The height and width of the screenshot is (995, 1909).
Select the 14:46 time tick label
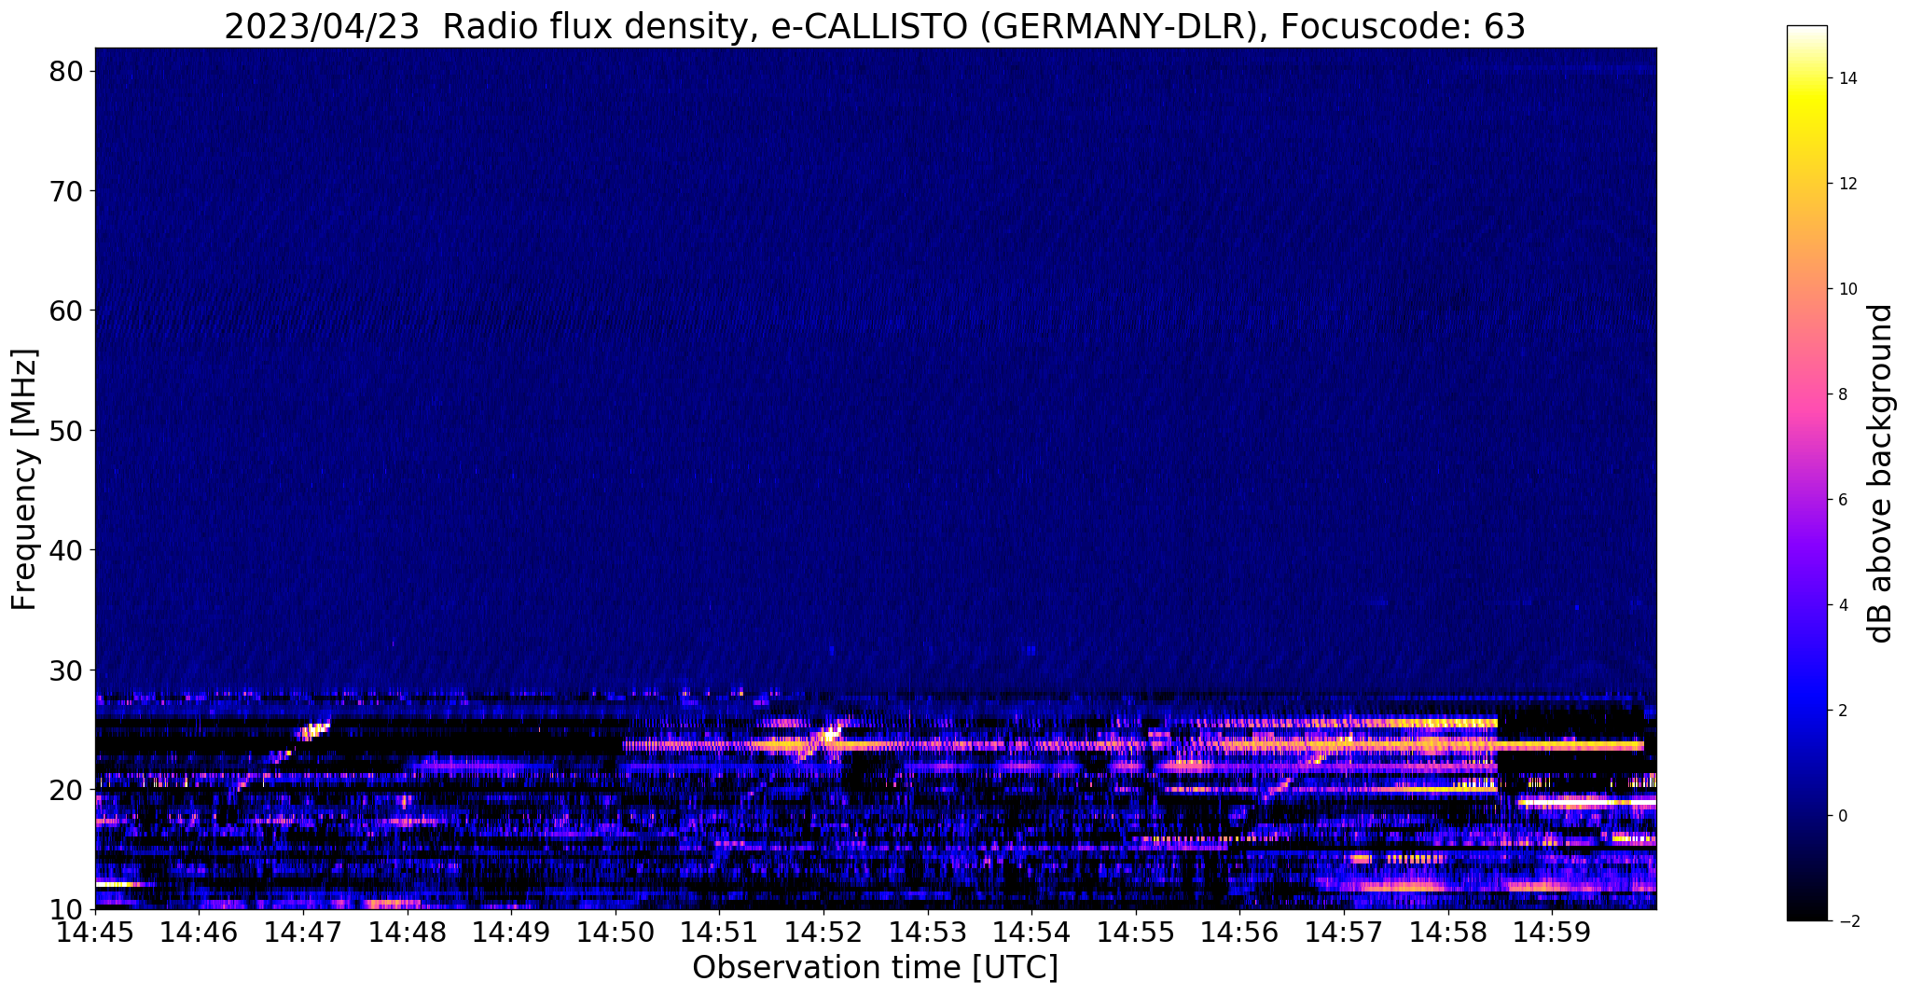point(199,933)
